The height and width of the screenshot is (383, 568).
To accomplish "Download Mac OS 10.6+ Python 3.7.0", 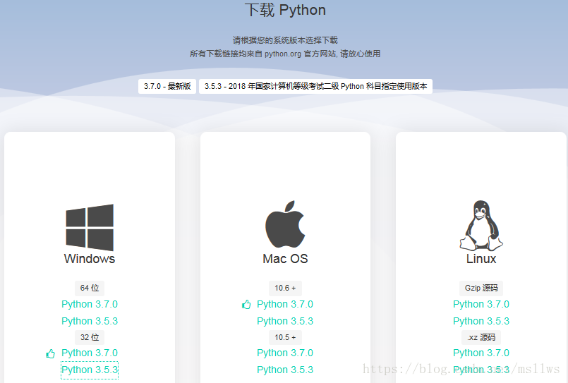I will [285, 304].
